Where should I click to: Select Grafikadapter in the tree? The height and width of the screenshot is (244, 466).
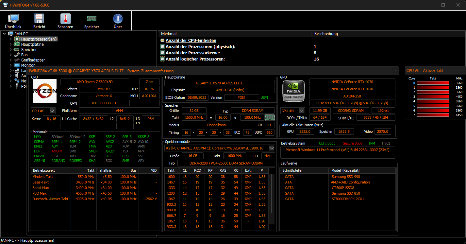[33, 60]
